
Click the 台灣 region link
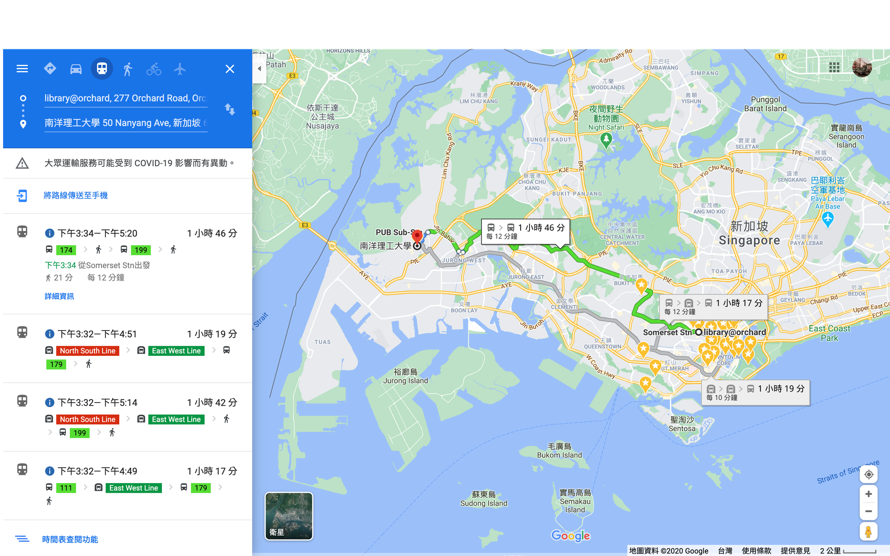pyautogui.click(x=725, y=551)
